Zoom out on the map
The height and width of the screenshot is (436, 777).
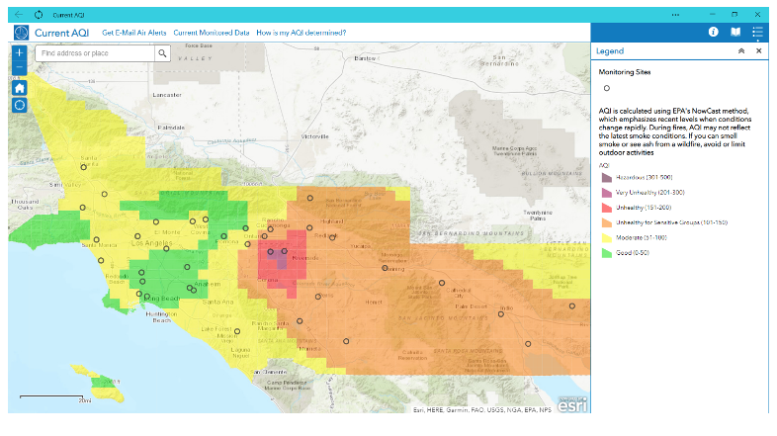click(x=19, y=67)
